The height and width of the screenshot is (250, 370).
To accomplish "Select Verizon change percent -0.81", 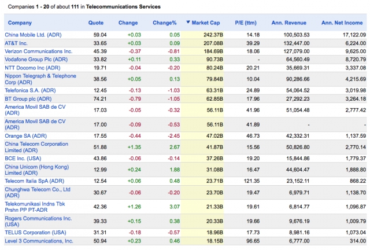I will [x=173, y=52].
